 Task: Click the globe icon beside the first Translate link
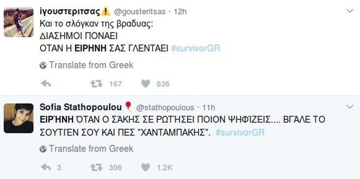[43, 65]
